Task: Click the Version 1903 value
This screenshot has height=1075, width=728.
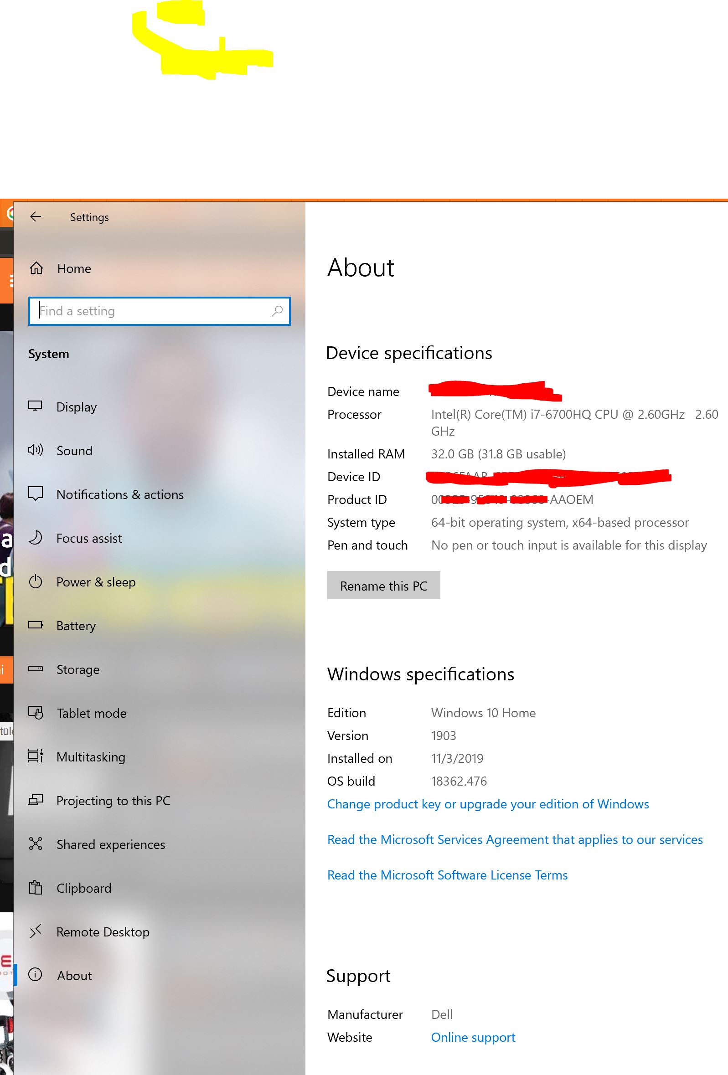Action: pyautogui.click(x=444, y=736)
